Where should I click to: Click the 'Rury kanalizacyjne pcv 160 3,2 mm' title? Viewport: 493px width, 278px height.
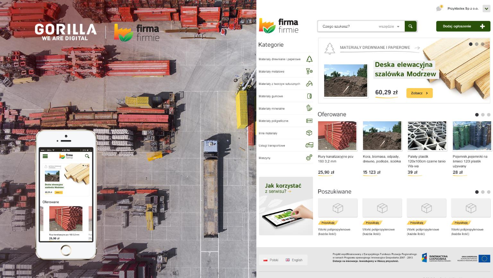click(336, 159)
